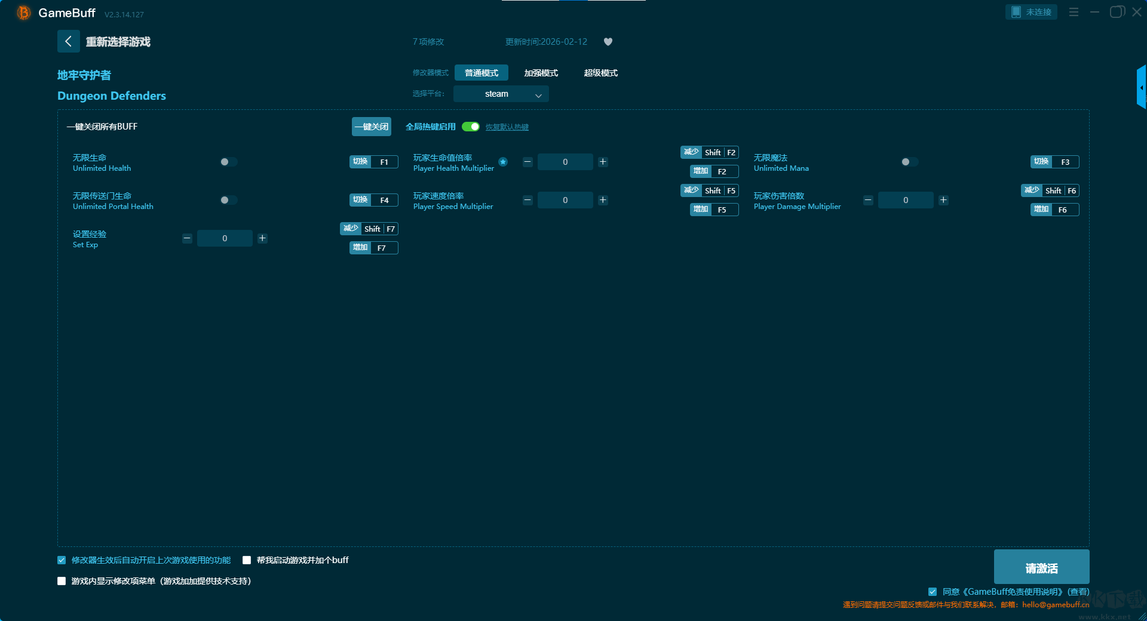Click the plus icon for Set Exp
Viewport: 1147px width, 621px height.
262,238
